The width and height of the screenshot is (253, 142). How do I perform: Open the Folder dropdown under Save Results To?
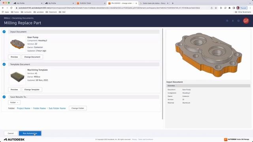(x=14, y=103)
